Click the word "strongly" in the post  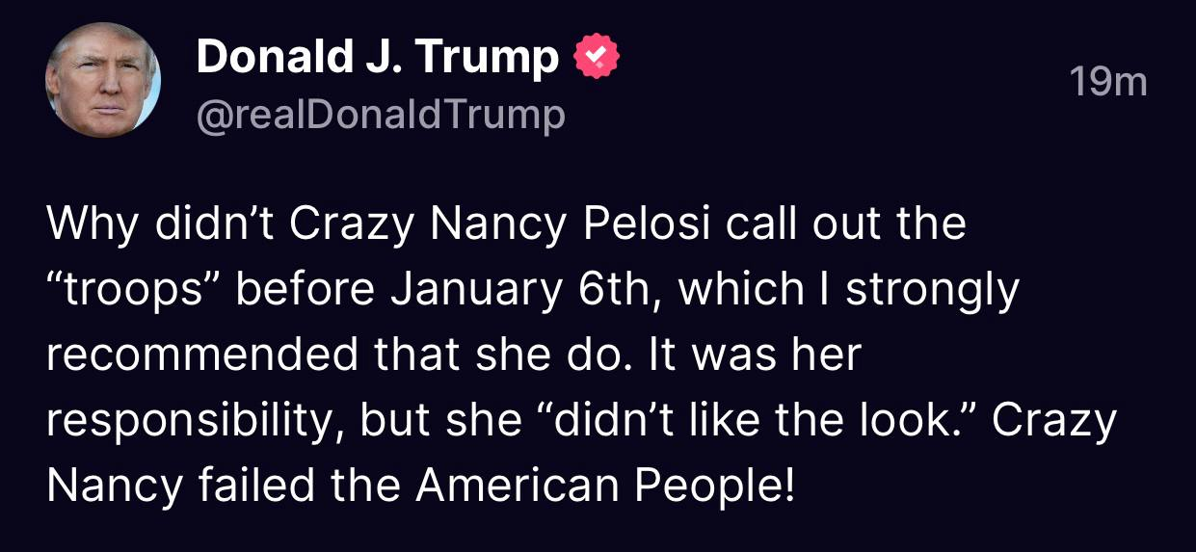click(931, 290)
